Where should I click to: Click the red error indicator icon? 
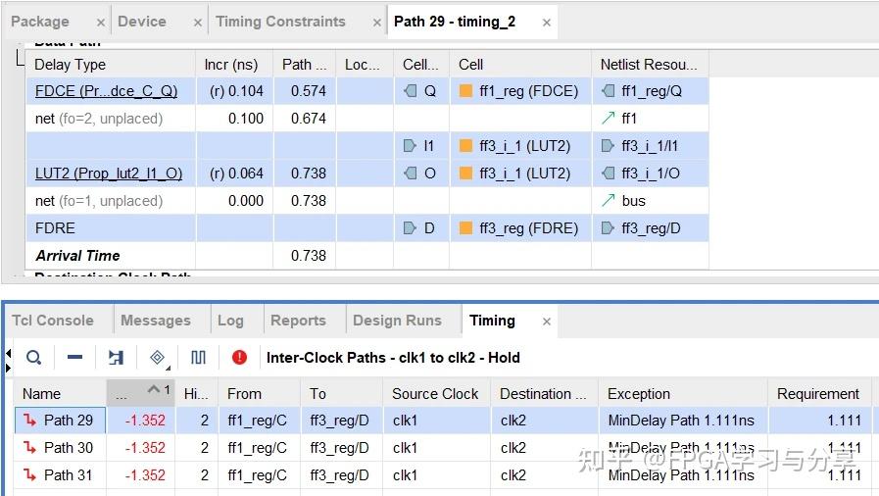(x=239, y=358)
